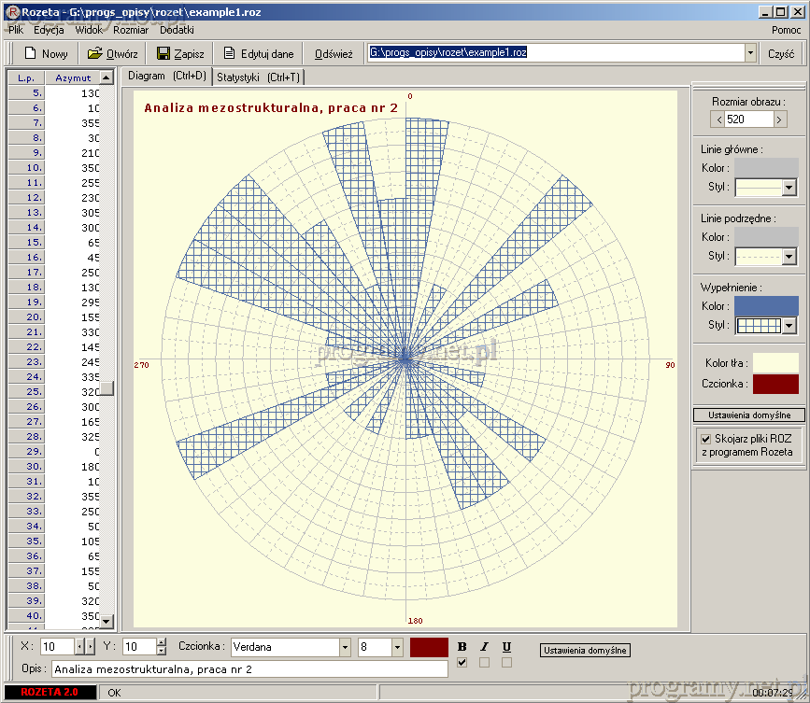The width and height of the screenshot is (810, 703).
Task: Click the Underline (U) font style icon
Action: click(x=506, y=647)
